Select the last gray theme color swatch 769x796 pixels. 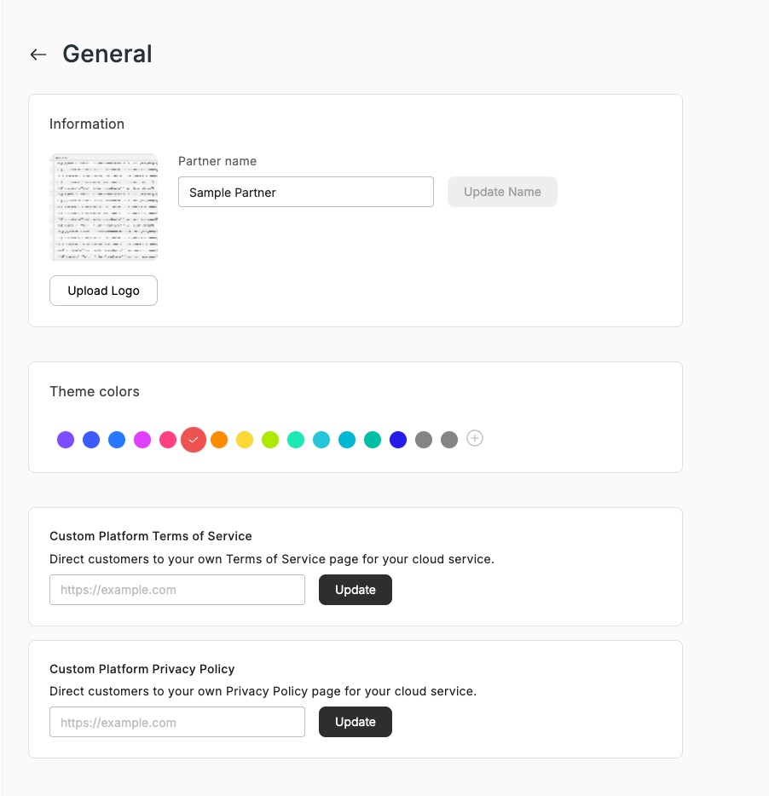(449, 440)
